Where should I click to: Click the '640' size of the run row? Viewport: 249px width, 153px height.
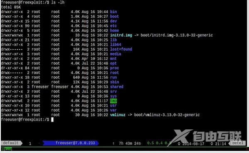tap(76, 78)
